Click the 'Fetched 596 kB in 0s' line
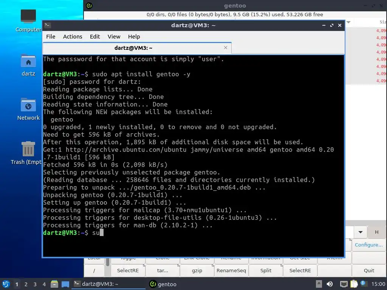Viewport: 387px width, 290px height. [105, 165]
